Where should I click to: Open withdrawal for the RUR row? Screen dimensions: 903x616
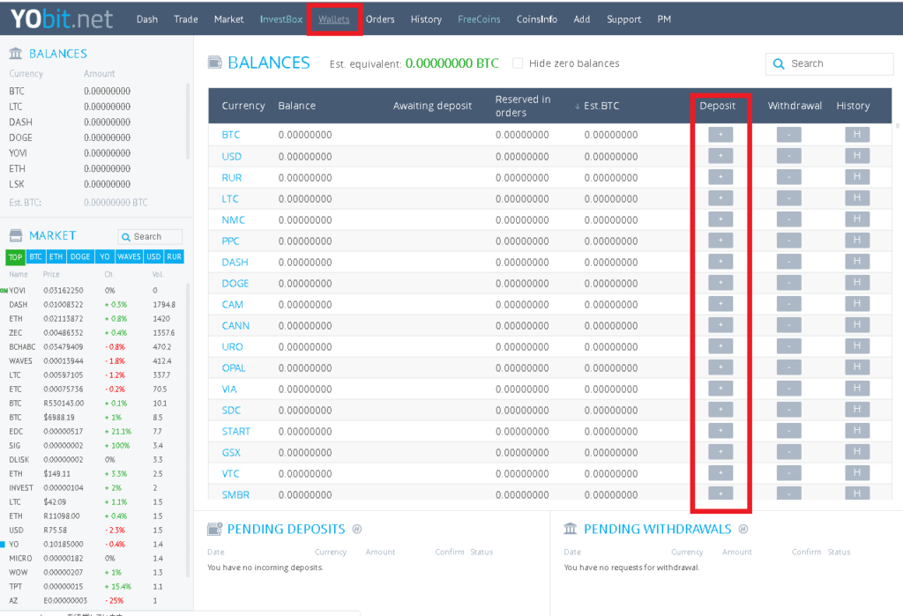tap(789, 177)
